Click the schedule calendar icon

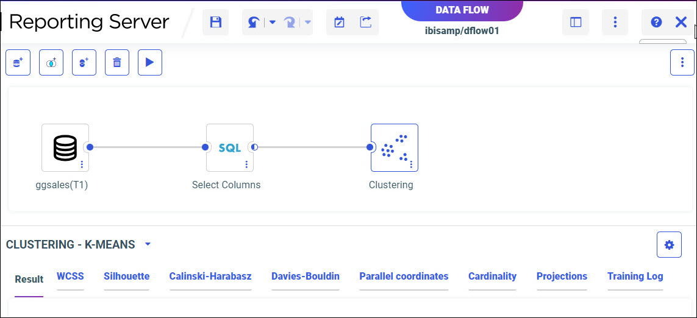(x=340, y=23)
